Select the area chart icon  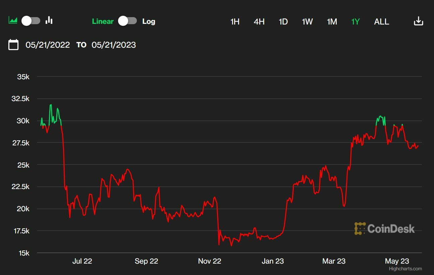(13, 20)
